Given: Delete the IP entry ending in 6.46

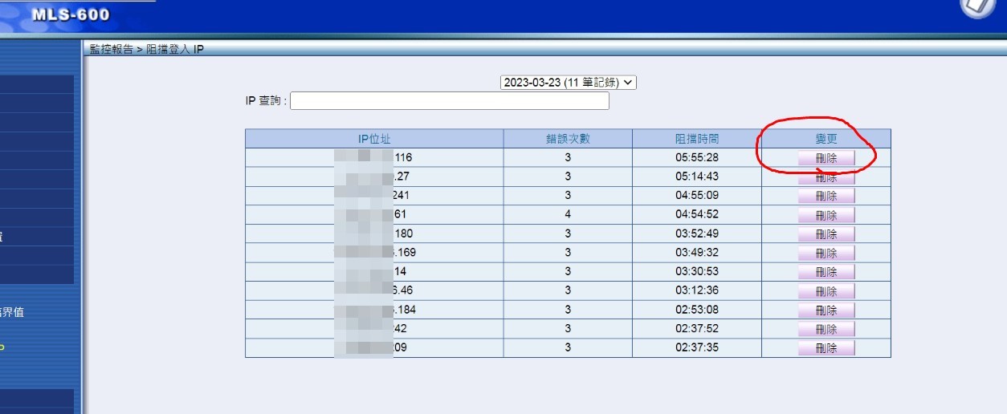Looking at the screenshot, I should click(826, 291).
